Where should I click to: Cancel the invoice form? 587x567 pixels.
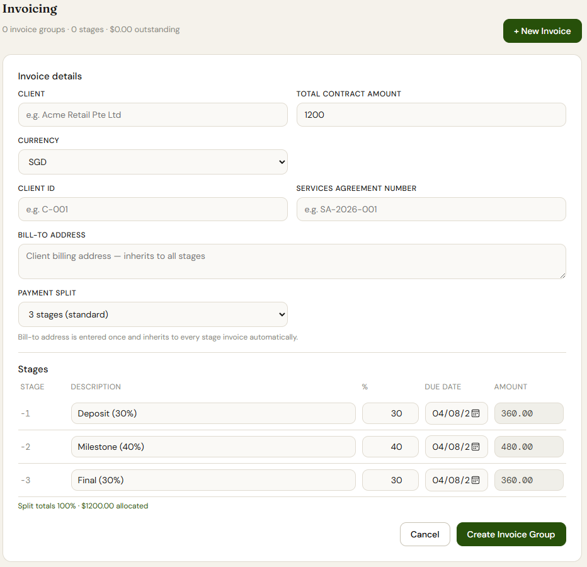pos(425,534)
